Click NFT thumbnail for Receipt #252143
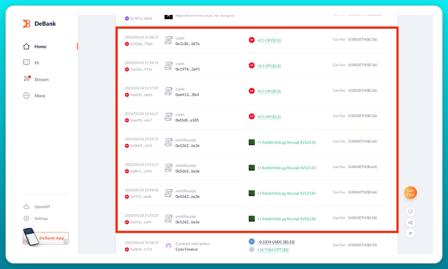The height and width of the screenshot is (269, 448). (252, 168)
